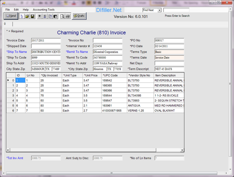234x177 pixels.
Task: Click the blue Remit To Name label
Action: tap(77, 52)
